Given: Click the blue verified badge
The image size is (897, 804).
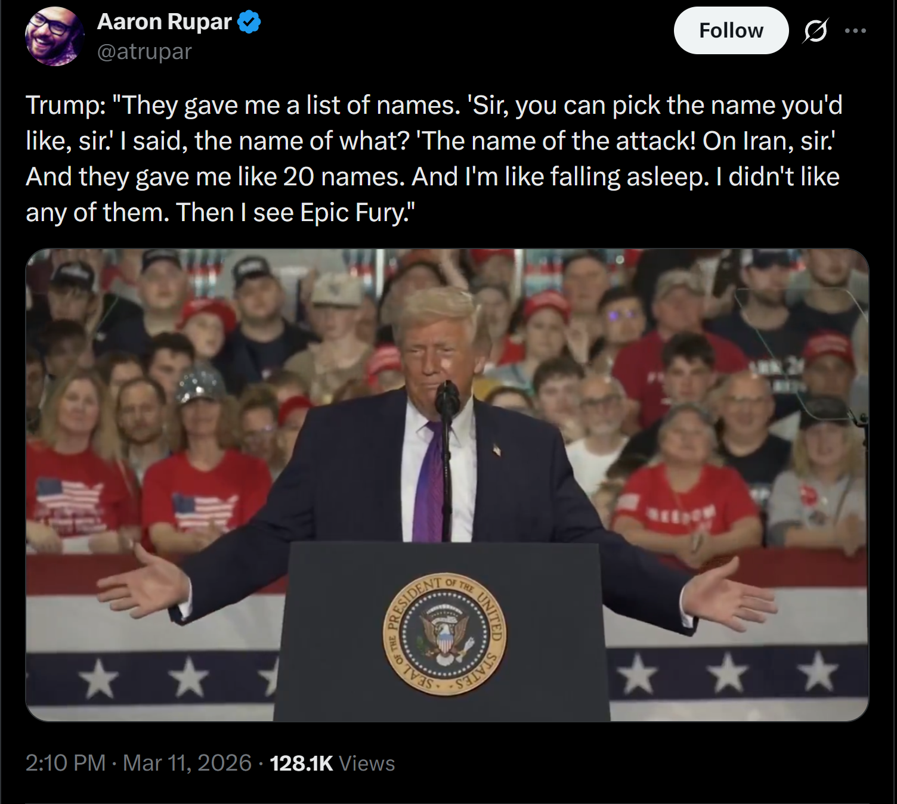Looking at the screenshot, I should click(x=249, y=22).
